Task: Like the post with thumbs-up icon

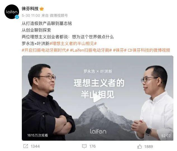Action: pos(140,146)
